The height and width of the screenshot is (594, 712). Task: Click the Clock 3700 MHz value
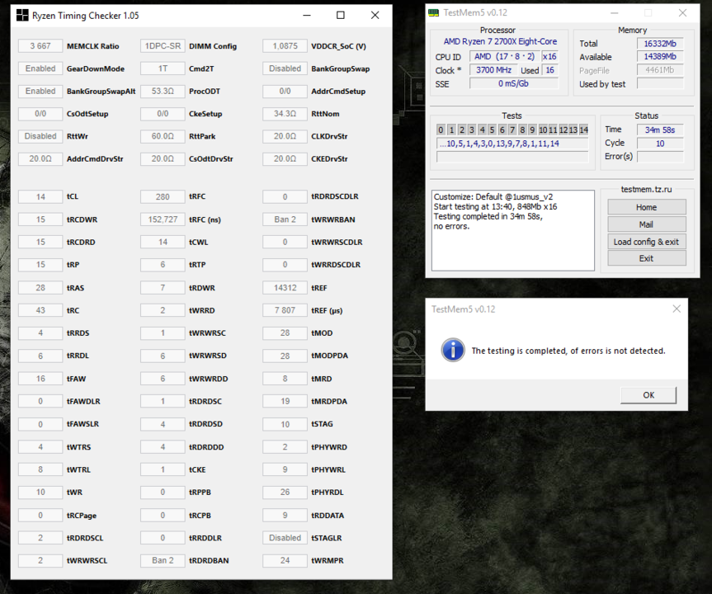tap(493, 70)
